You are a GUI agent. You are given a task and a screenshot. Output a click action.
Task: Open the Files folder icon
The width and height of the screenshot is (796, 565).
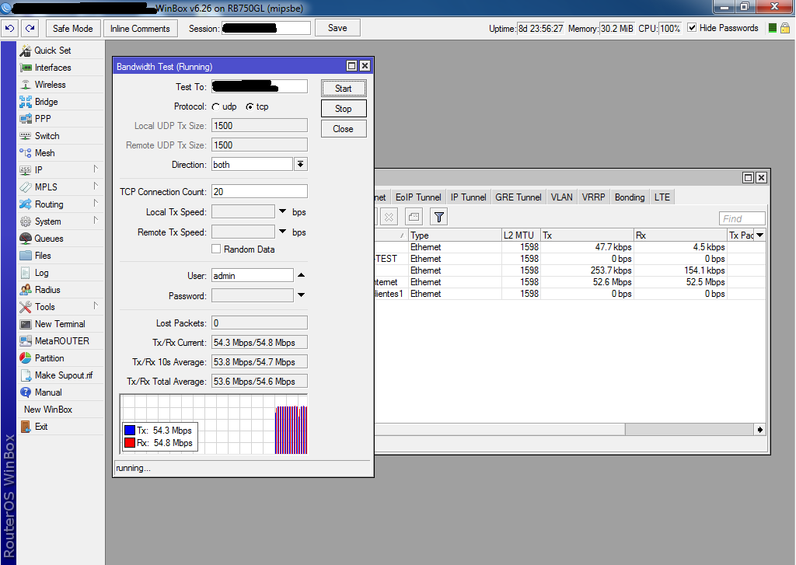(x=26, y=256)
